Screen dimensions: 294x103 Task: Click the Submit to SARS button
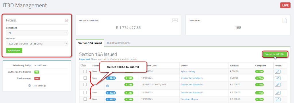point(275,54)
